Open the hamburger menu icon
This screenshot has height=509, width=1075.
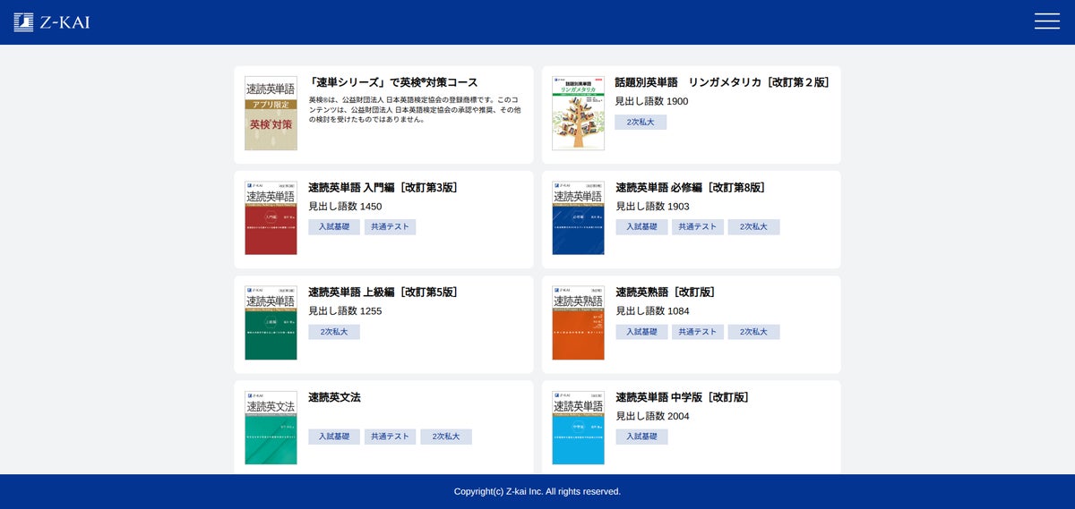click(1046, 21)
